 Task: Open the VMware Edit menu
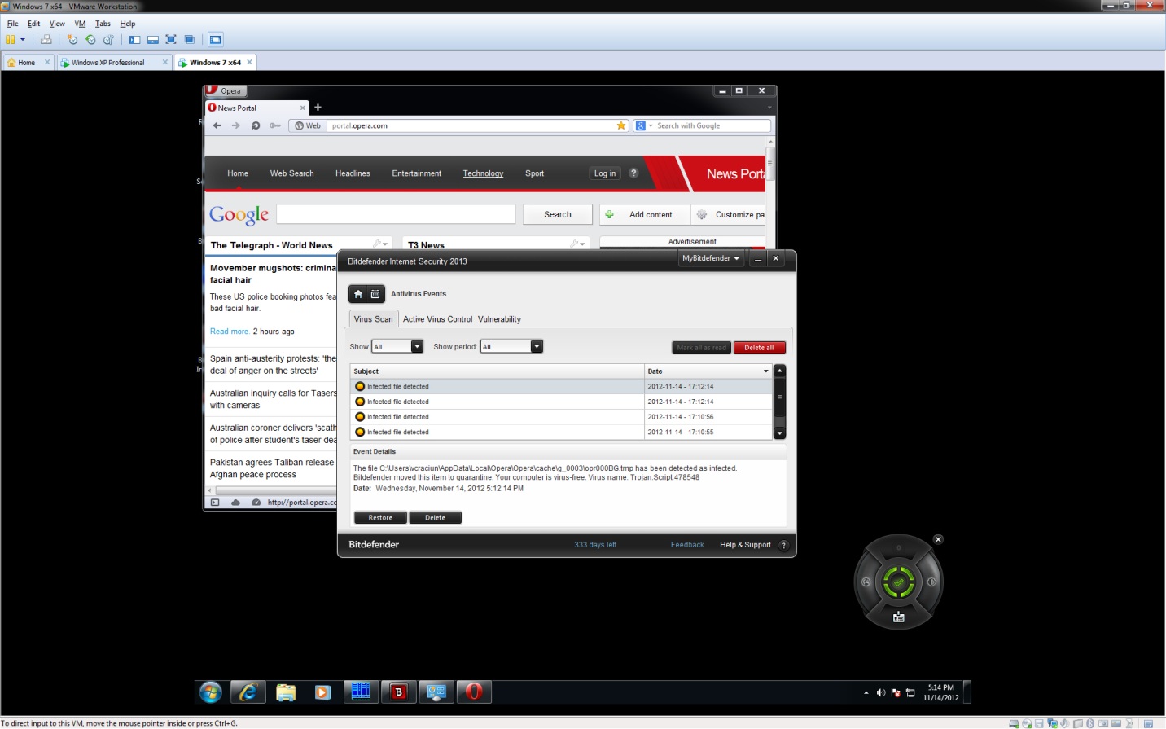tap(33, 24)
